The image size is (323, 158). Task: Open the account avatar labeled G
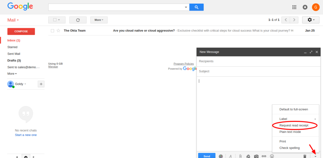coord(315,7)
